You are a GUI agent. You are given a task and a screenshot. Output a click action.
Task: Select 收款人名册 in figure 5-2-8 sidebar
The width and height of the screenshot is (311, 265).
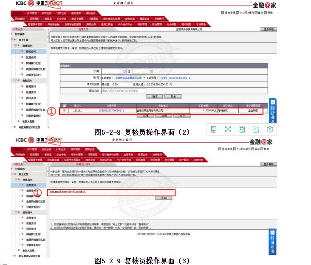tap(28, 121)
